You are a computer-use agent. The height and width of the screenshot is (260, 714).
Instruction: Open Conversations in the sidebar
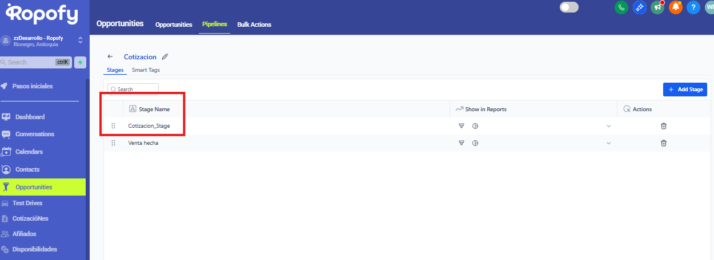coord(35,135)
